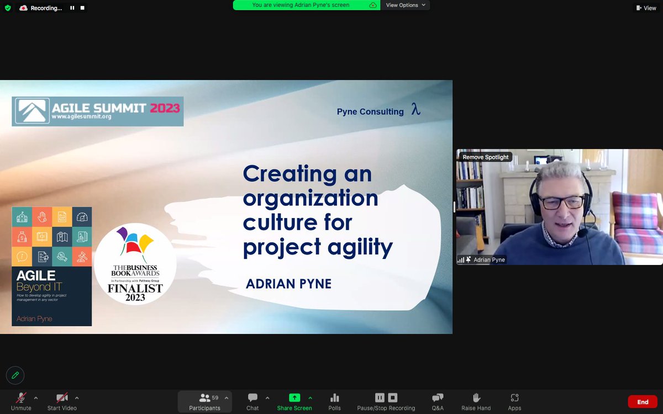The width and height of the screenshot is (663, 414).
Task: Click the Business Book Awards Finalist badge
Action: [x=135, y=264]
